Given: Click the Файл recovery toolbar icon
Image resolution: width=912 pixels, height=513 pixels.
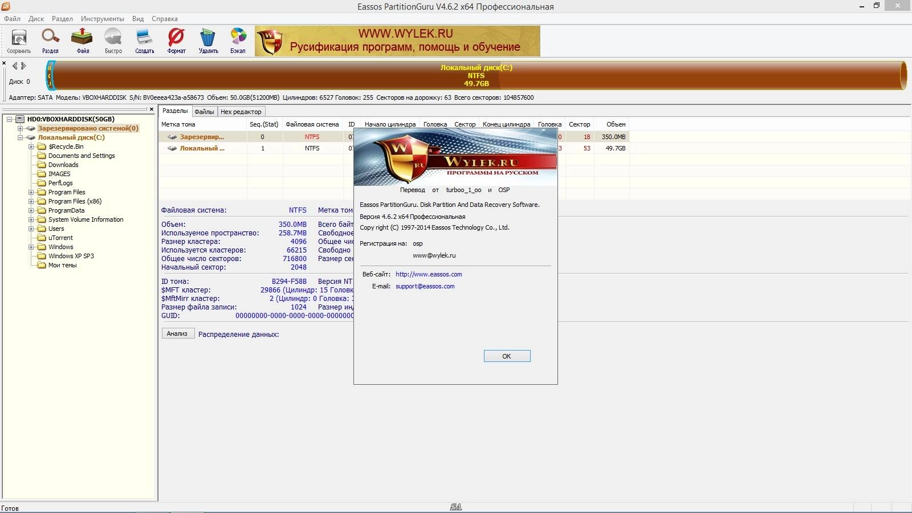Looking at the screenshot, I should click(82, 40).
